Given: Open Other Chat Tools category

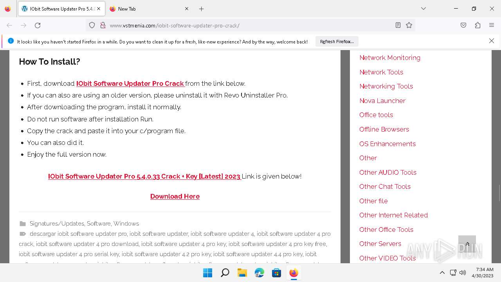Looking at the screenshot, I should [385, 186].
